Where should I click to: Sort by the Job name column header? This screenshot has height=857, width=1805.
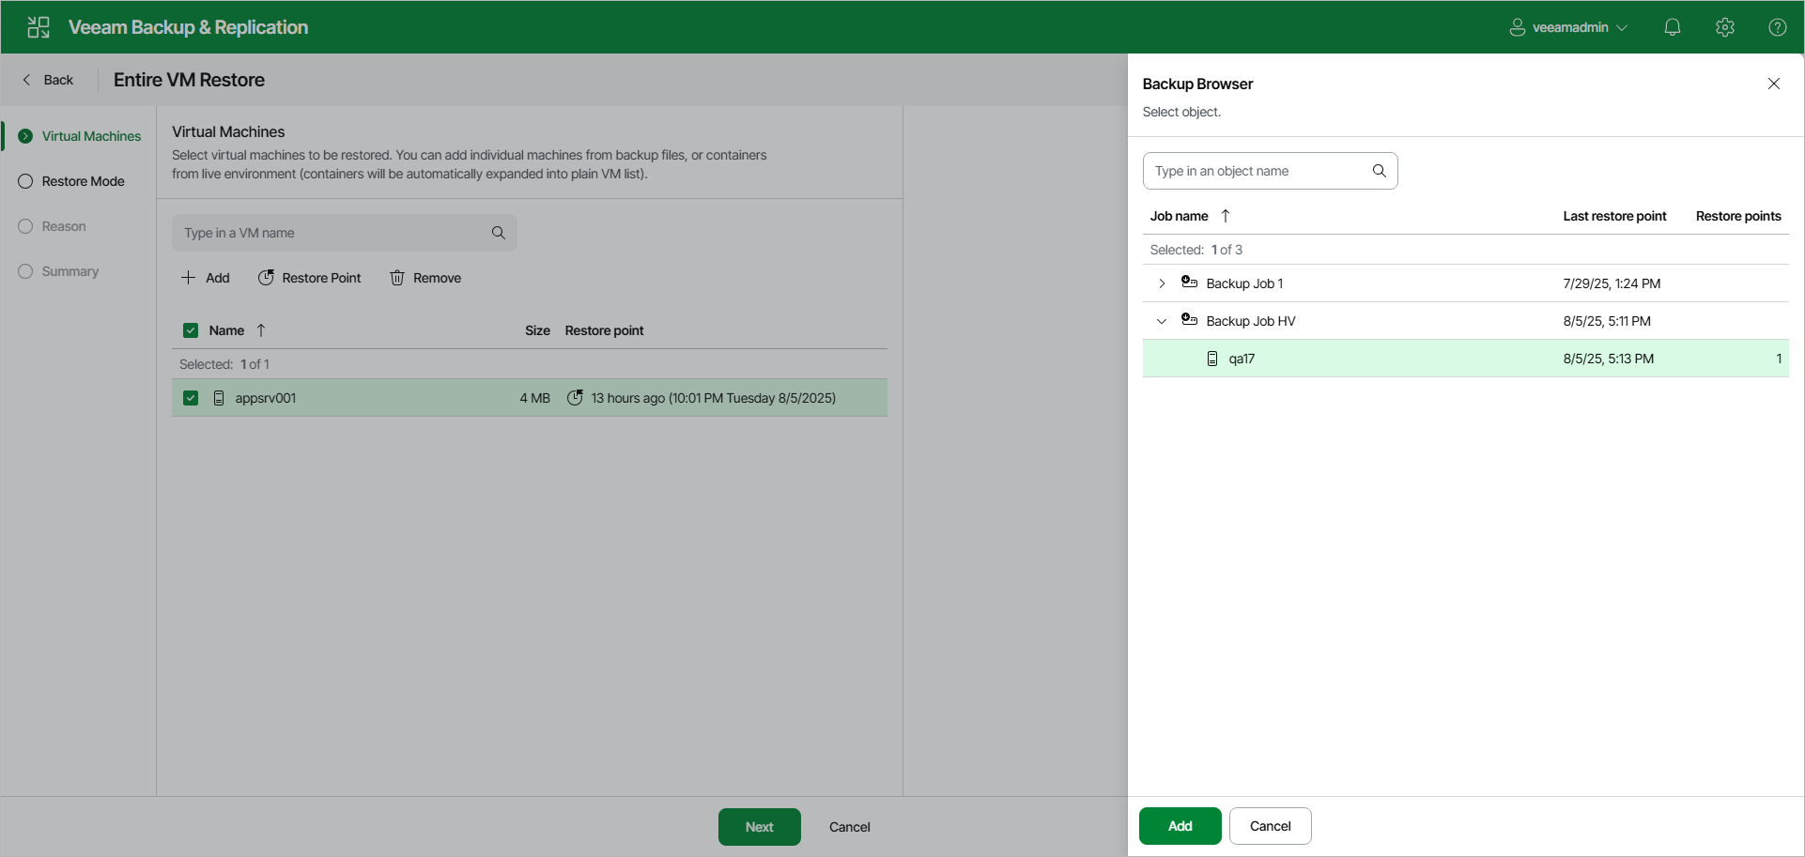tap(1180, 216)
